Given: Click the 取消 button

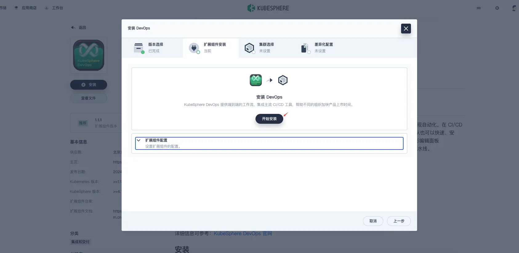Looking at the screenshot, I should [x=373, y=221].
